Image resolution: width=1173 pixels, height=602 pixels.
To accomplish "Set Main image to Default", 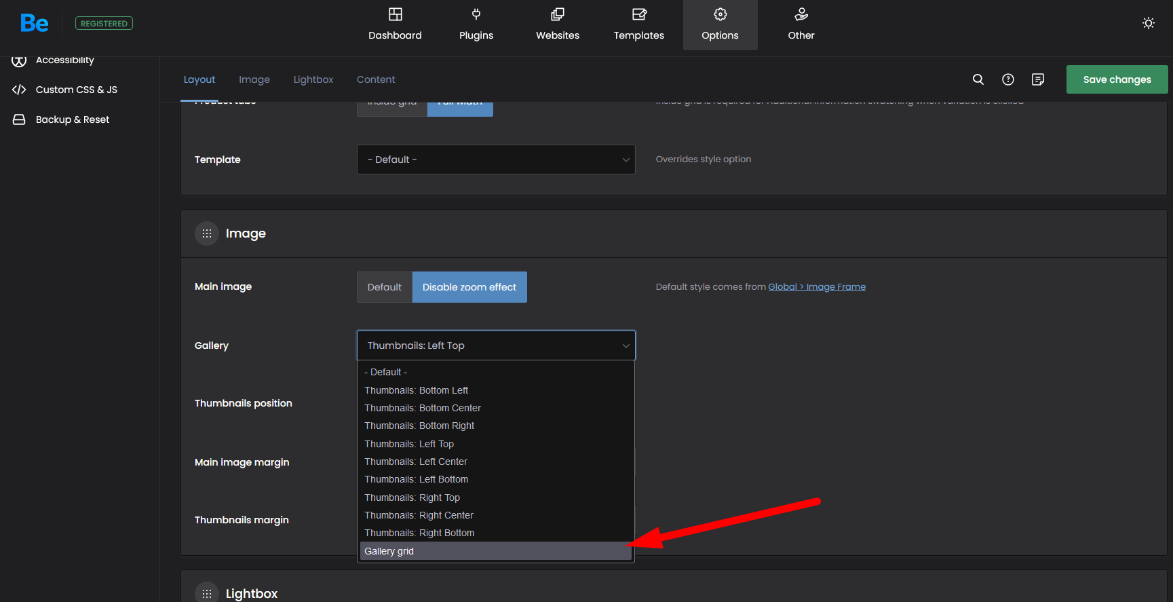I will 385,287.
